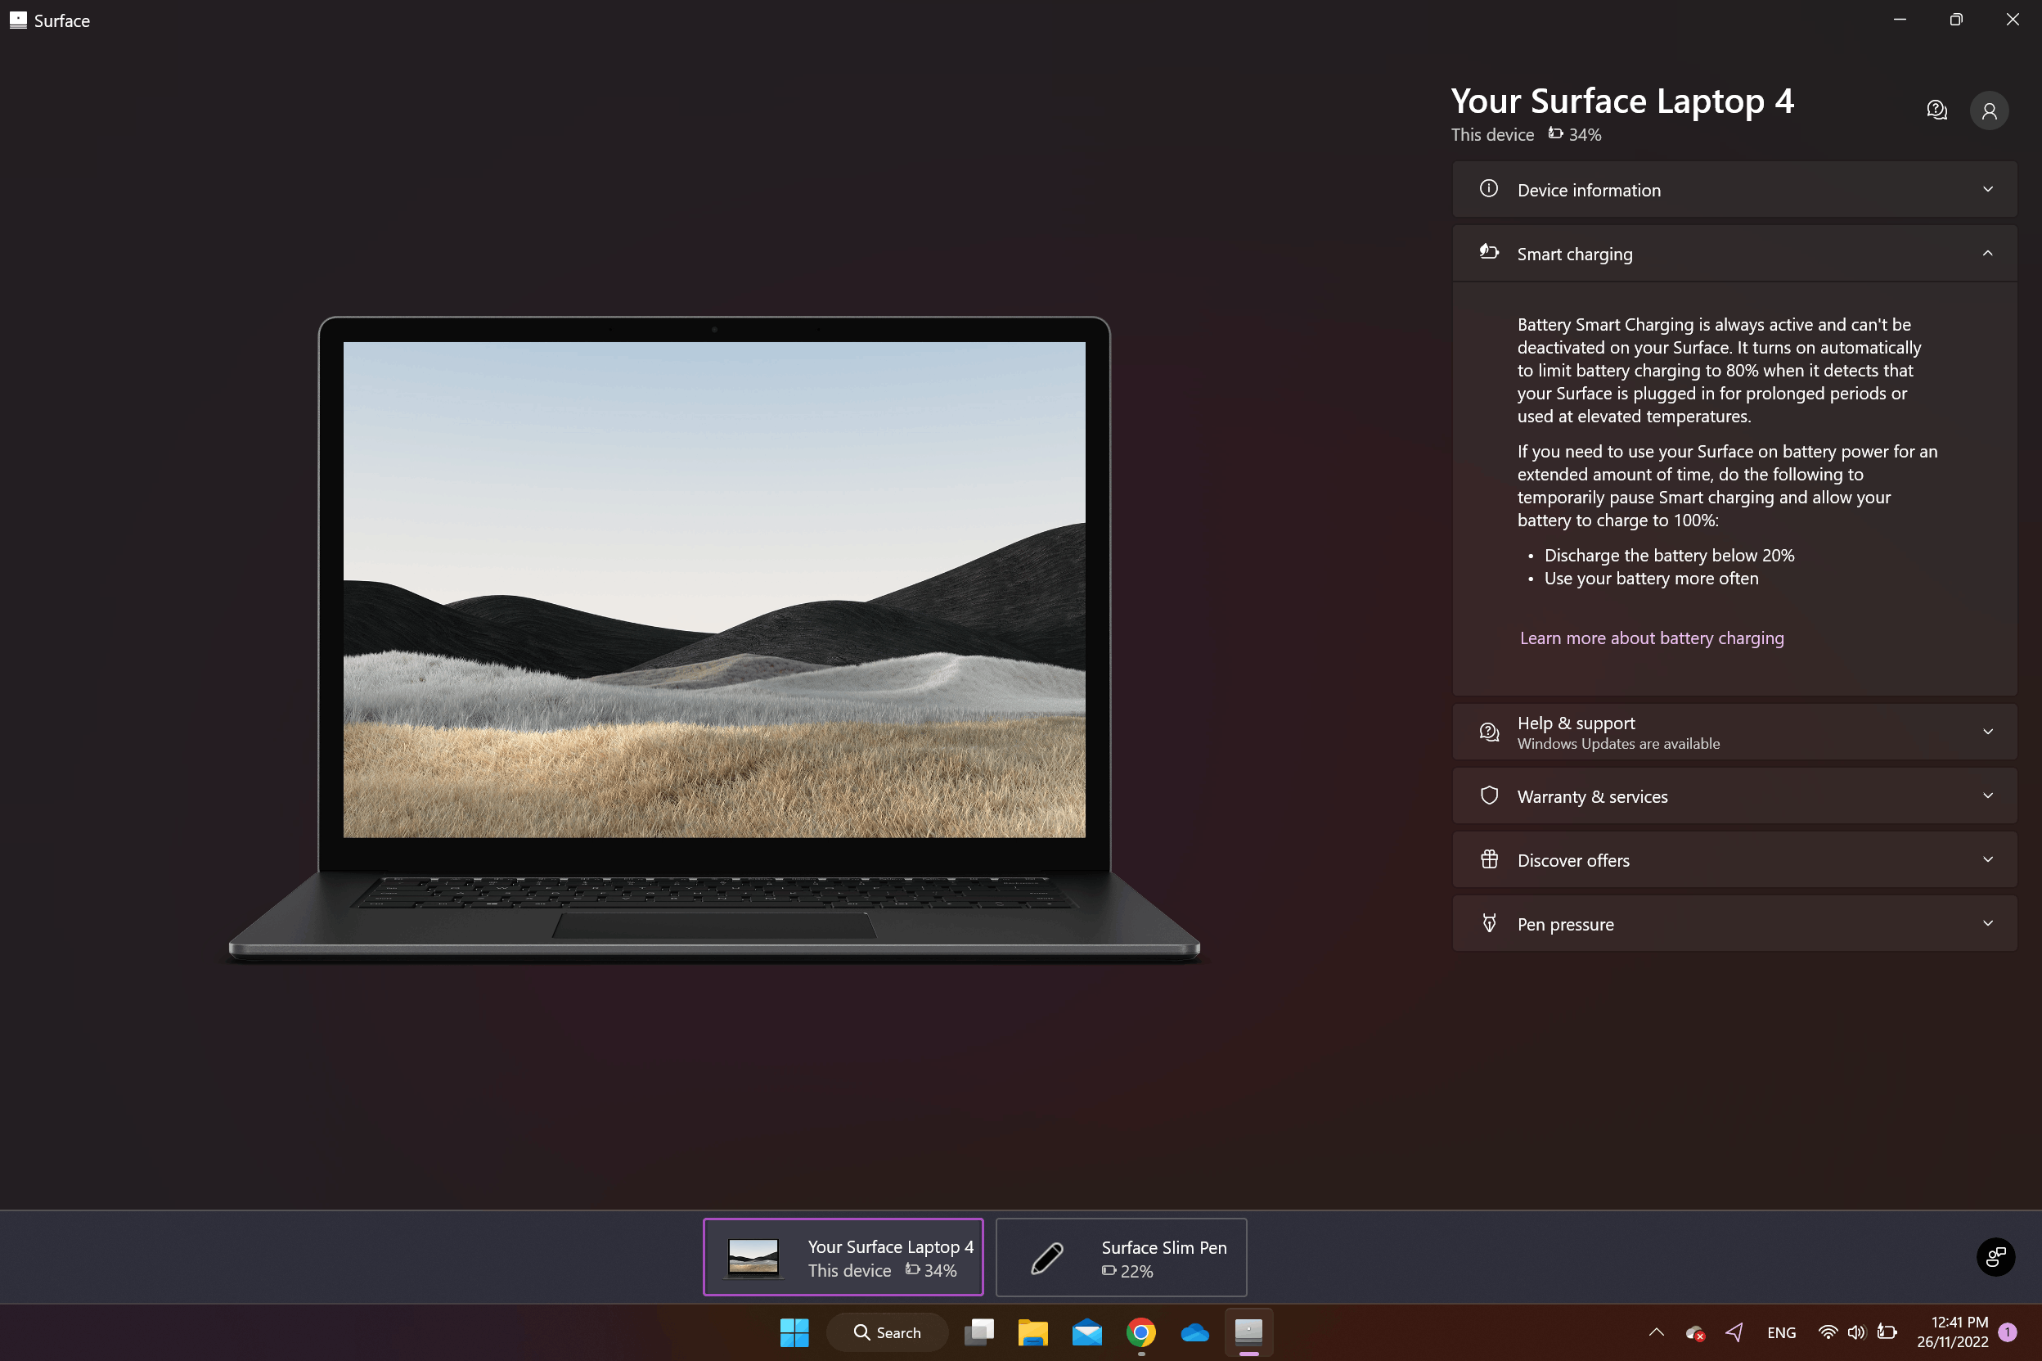Open Learn more about battery charging link
Screen dimensions: 2042x1361
click(1651, 638)
